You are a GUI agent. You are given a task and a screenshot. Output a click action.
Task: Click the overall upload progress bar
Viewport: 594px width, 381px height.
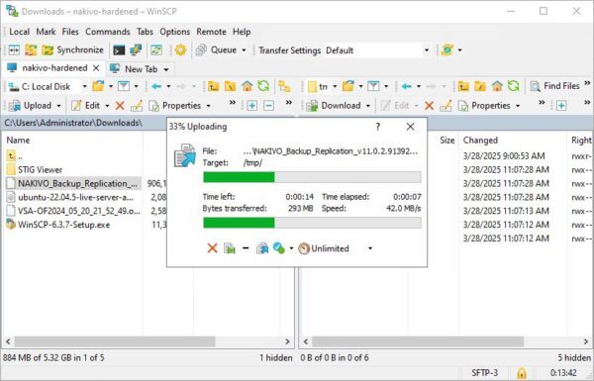[312, 223]
